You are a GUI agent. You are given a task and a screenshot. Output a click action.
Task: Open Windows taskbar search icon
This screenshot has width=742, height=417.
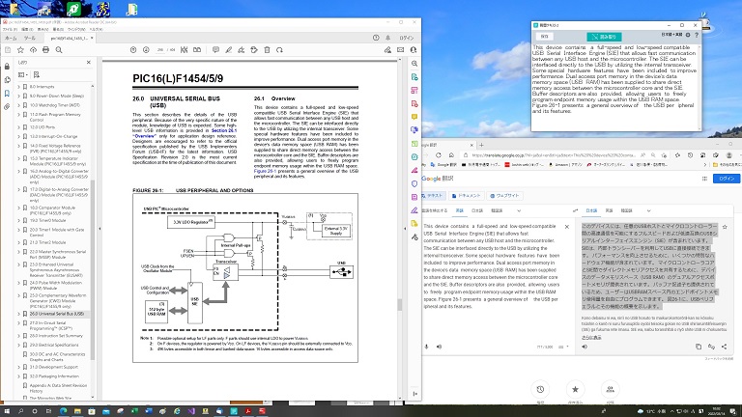[x=21, y=411]
